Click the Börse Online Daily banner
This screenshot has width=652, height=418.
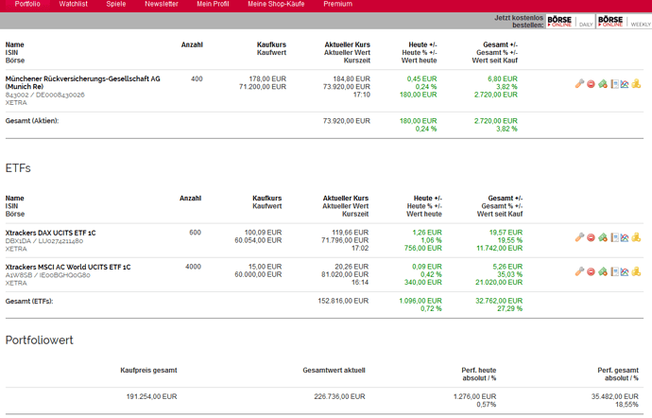(x=570, y=21)
